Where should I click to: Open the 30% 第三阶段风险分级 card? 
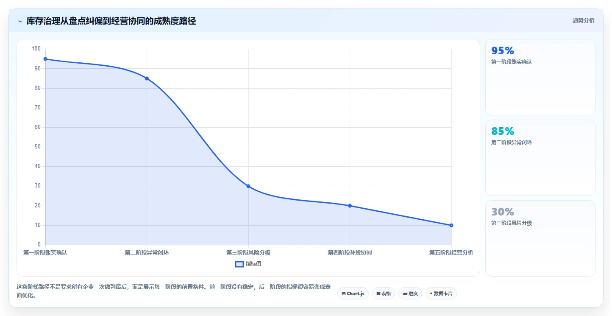coord(540,238)
